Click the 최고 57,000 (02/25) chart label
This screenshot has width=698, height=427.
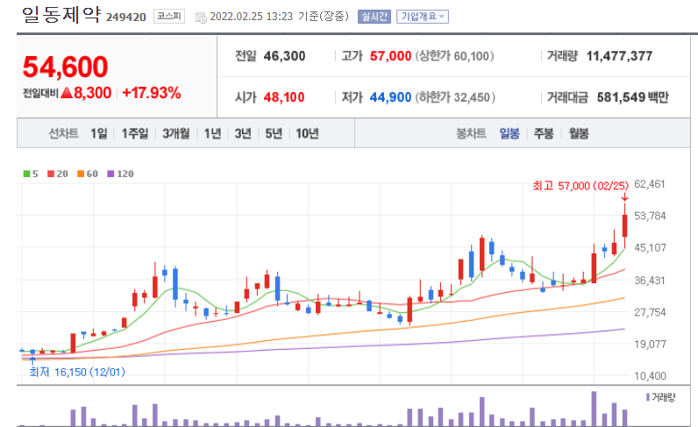(580, 186)
